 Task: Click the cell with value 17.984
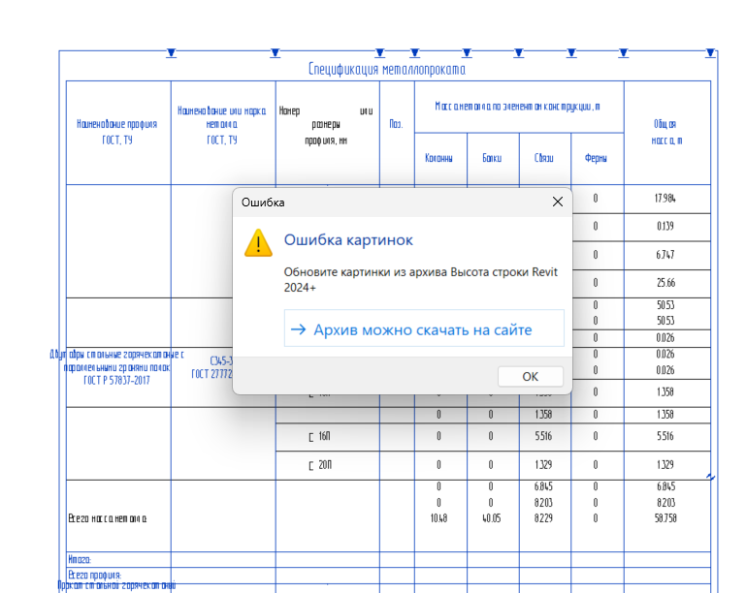[x=665, y=199]
